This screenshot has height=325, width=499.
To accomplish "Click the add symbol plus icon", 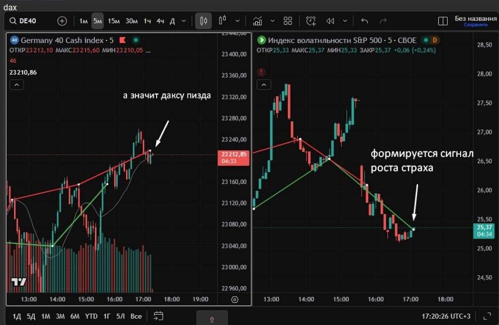I will point(62,21).
